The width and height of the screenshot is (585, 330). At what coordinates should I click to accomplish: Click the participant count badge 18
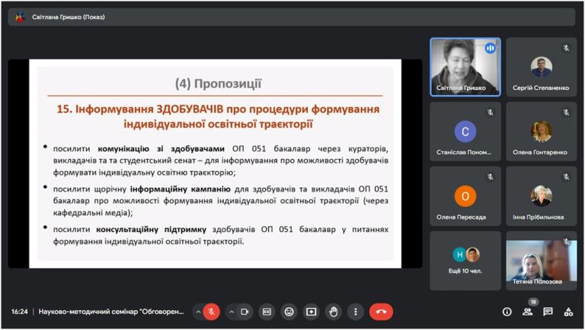point(533,302)
